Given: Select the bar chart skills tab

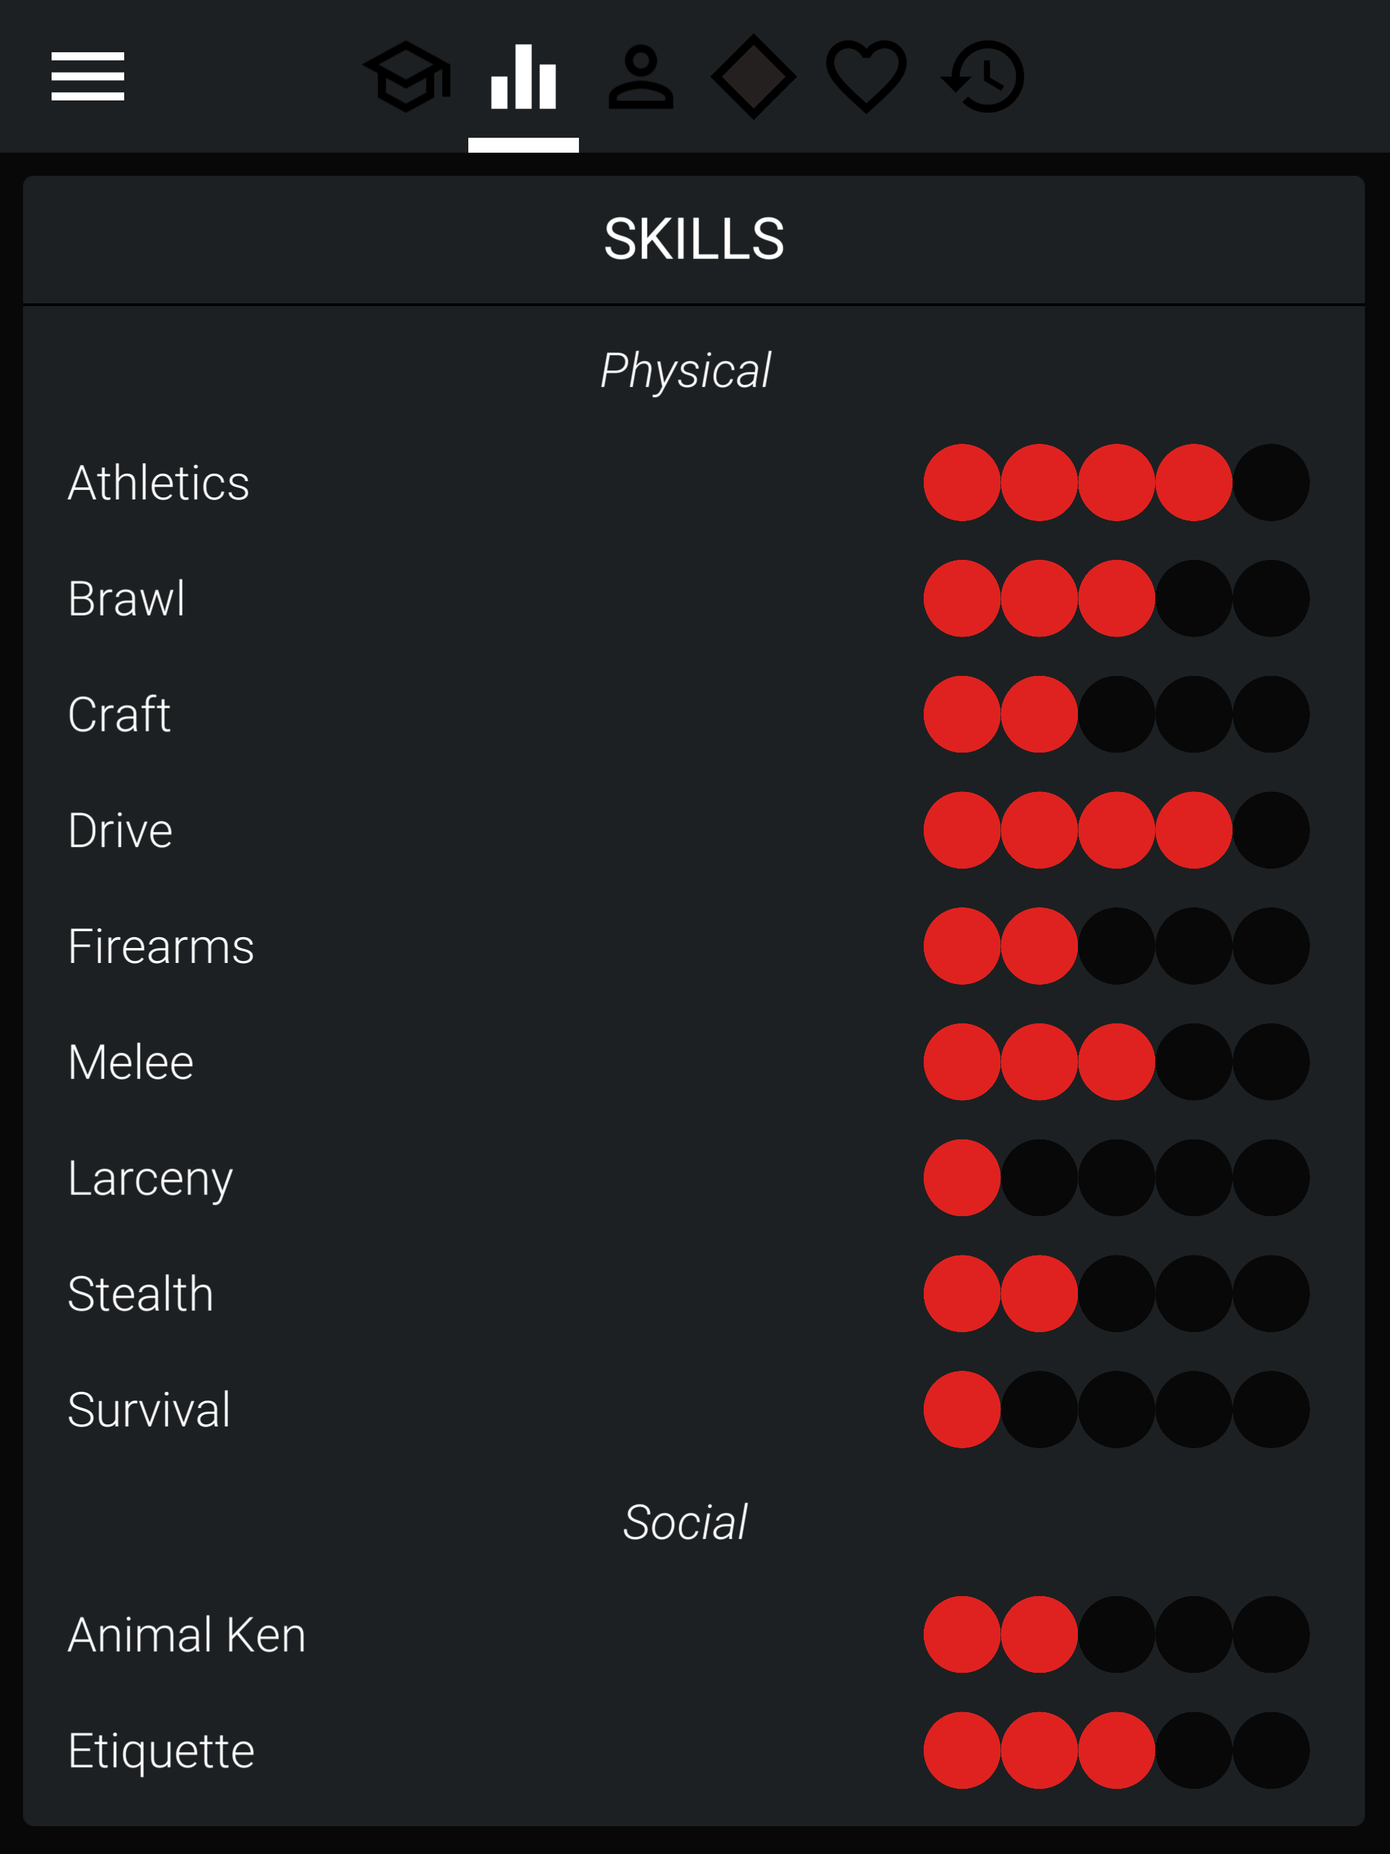Looking at the screenshot, I should click(x=523, y=76).
